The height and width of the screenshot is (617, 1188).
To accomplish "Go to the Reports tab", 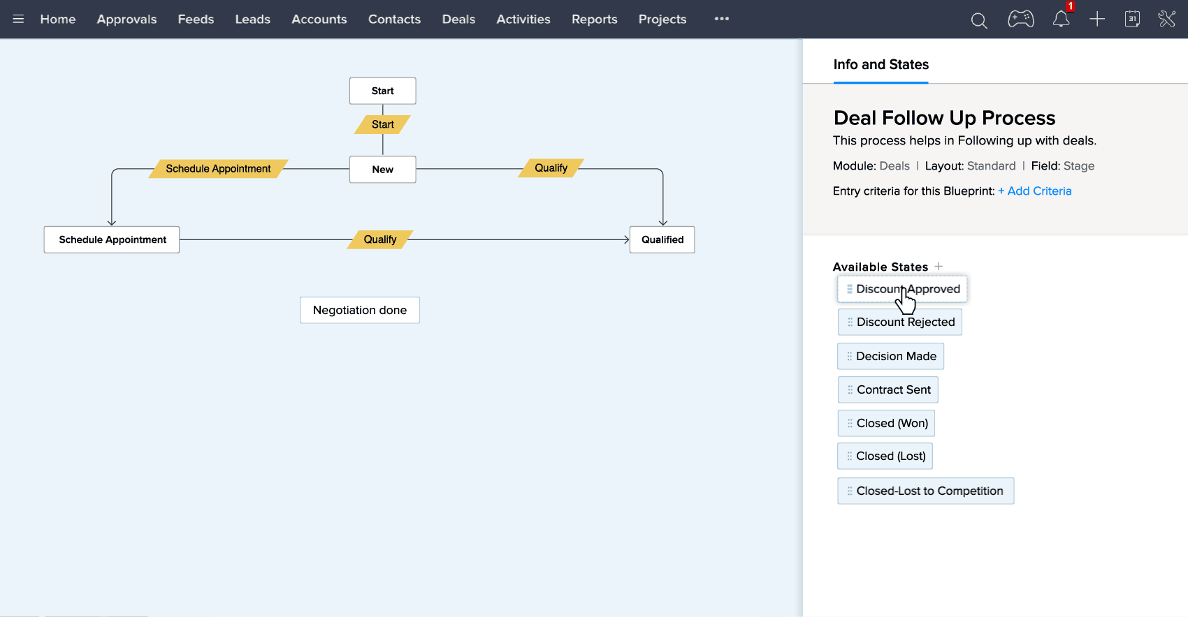I will (594, 19).
